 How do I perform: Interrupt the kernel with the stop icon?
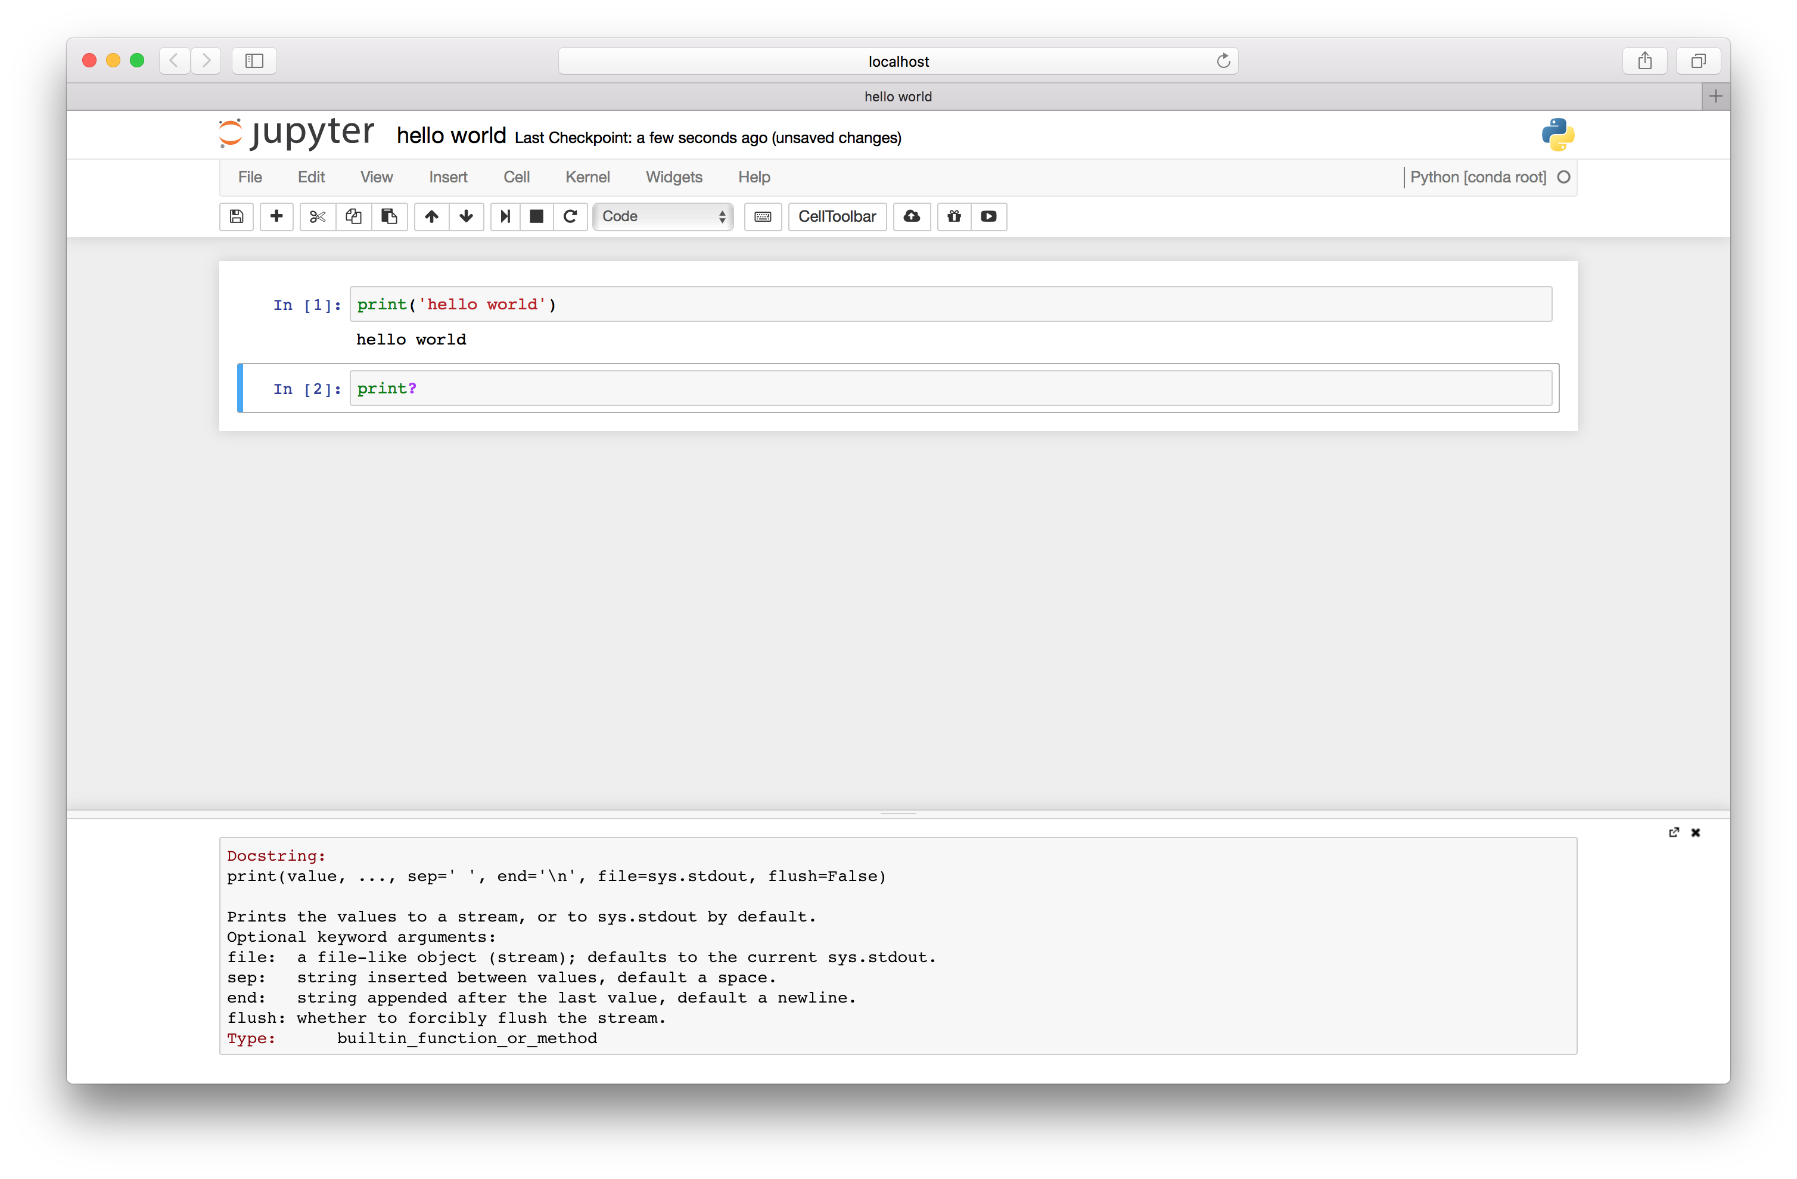coord(537,217)
